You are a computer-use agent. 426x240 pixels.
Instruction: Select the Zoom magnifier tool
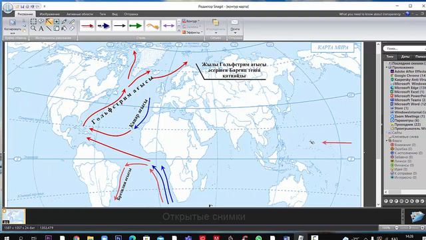tap(33, 28)
